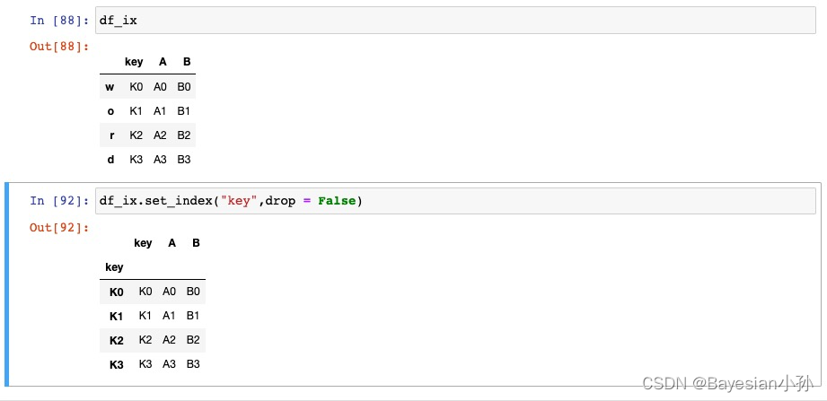Click the 'B' column header in Out[92] table
827x401 pixels.
(x=197, y=243)
